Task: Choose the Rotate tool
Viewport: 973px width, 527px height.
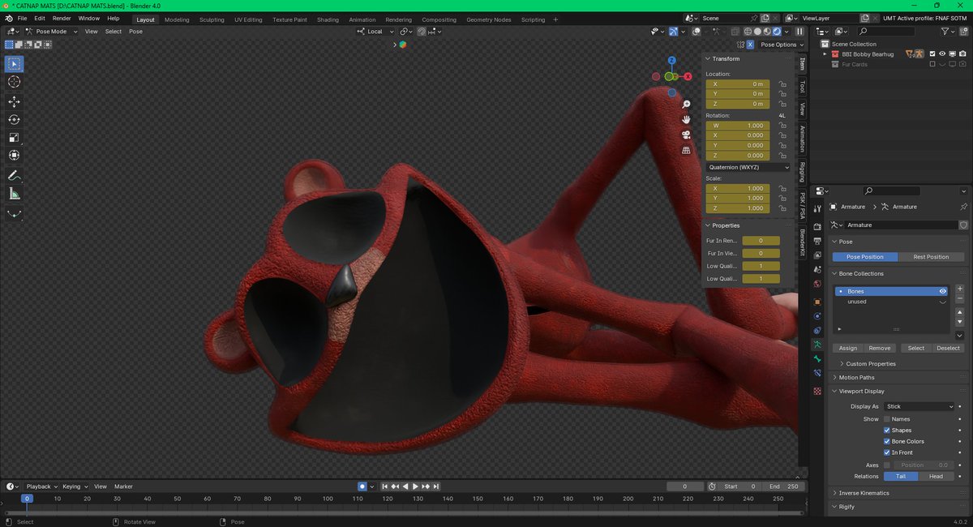Action: pos(14,119)
